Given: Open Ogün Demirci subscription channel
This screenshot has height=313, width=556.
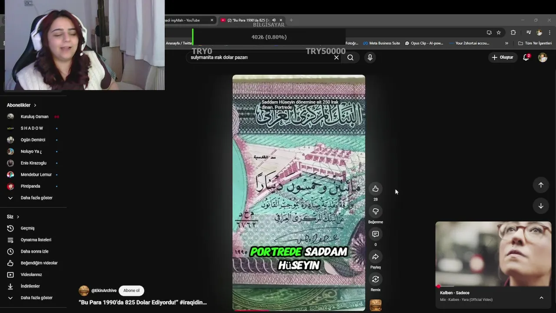Looking at the screenshot, I should [x=34, y=140].
